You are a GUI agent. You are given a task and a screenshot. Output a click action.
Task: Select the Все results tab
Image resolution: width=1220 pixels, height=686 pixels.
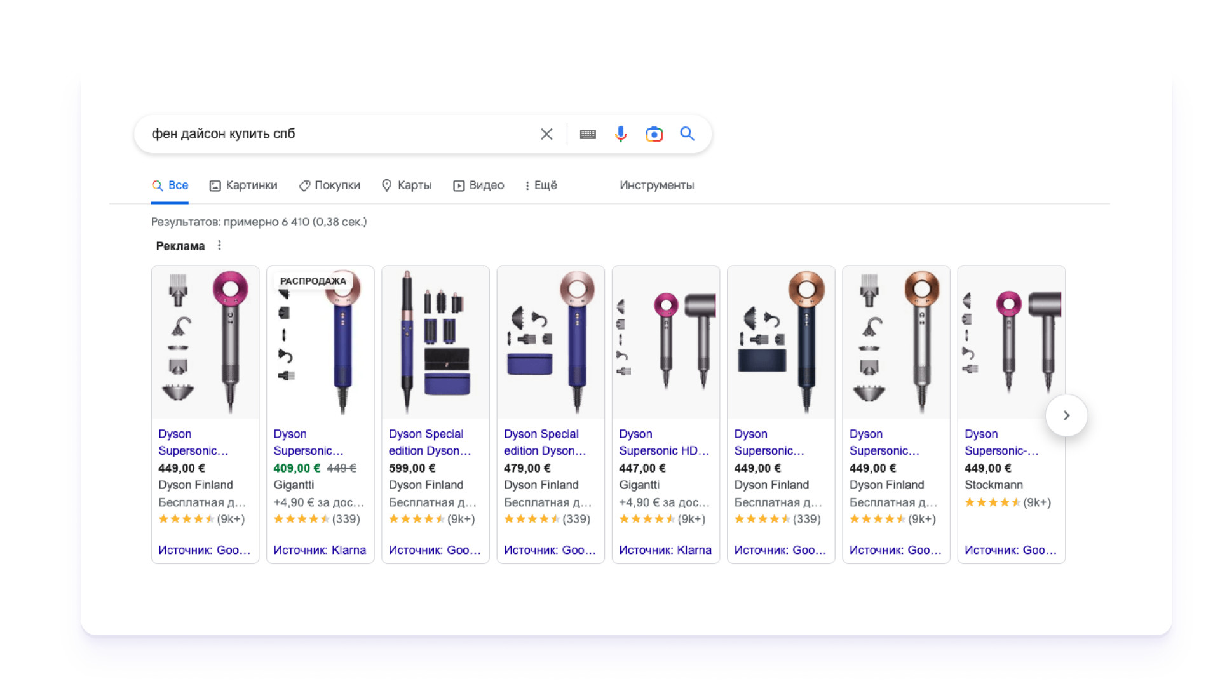[x=170, y=185]
